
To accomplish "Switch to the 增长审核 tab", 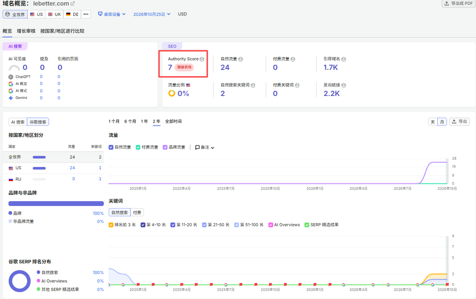I will 26,31.
